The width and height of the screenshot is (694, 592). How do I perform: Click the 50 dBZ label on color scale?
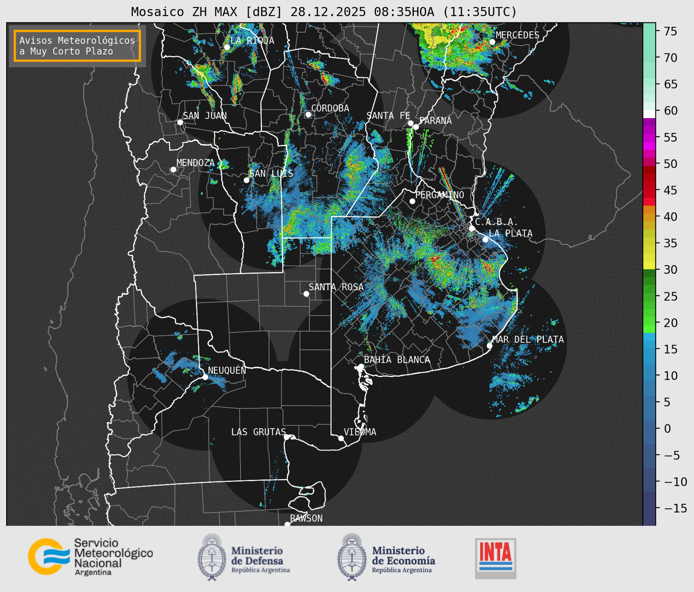[670, 164]
